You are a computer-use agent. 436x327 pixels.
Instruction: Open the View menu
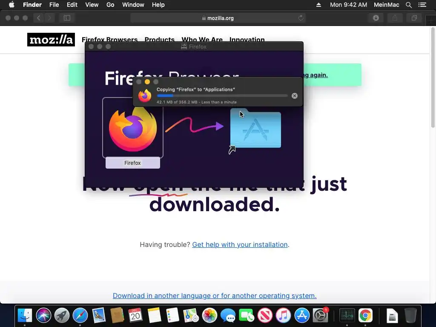click(x=92, y=5)
